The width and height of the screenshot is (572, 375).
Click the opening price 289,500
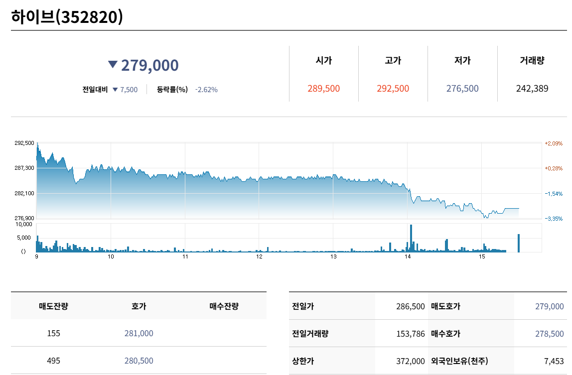coord(323,89)
